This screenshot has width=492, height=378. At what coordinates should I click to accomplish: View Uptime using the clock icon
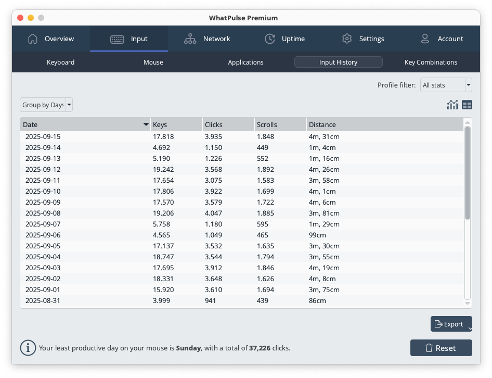(269, 39)
